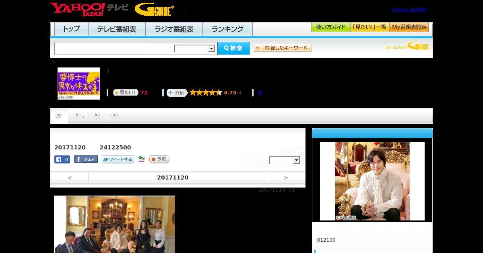This screenshot has width=483, height=253.
Task: Open the sidebar photo of man in white
Action: (x=372, y=181)
